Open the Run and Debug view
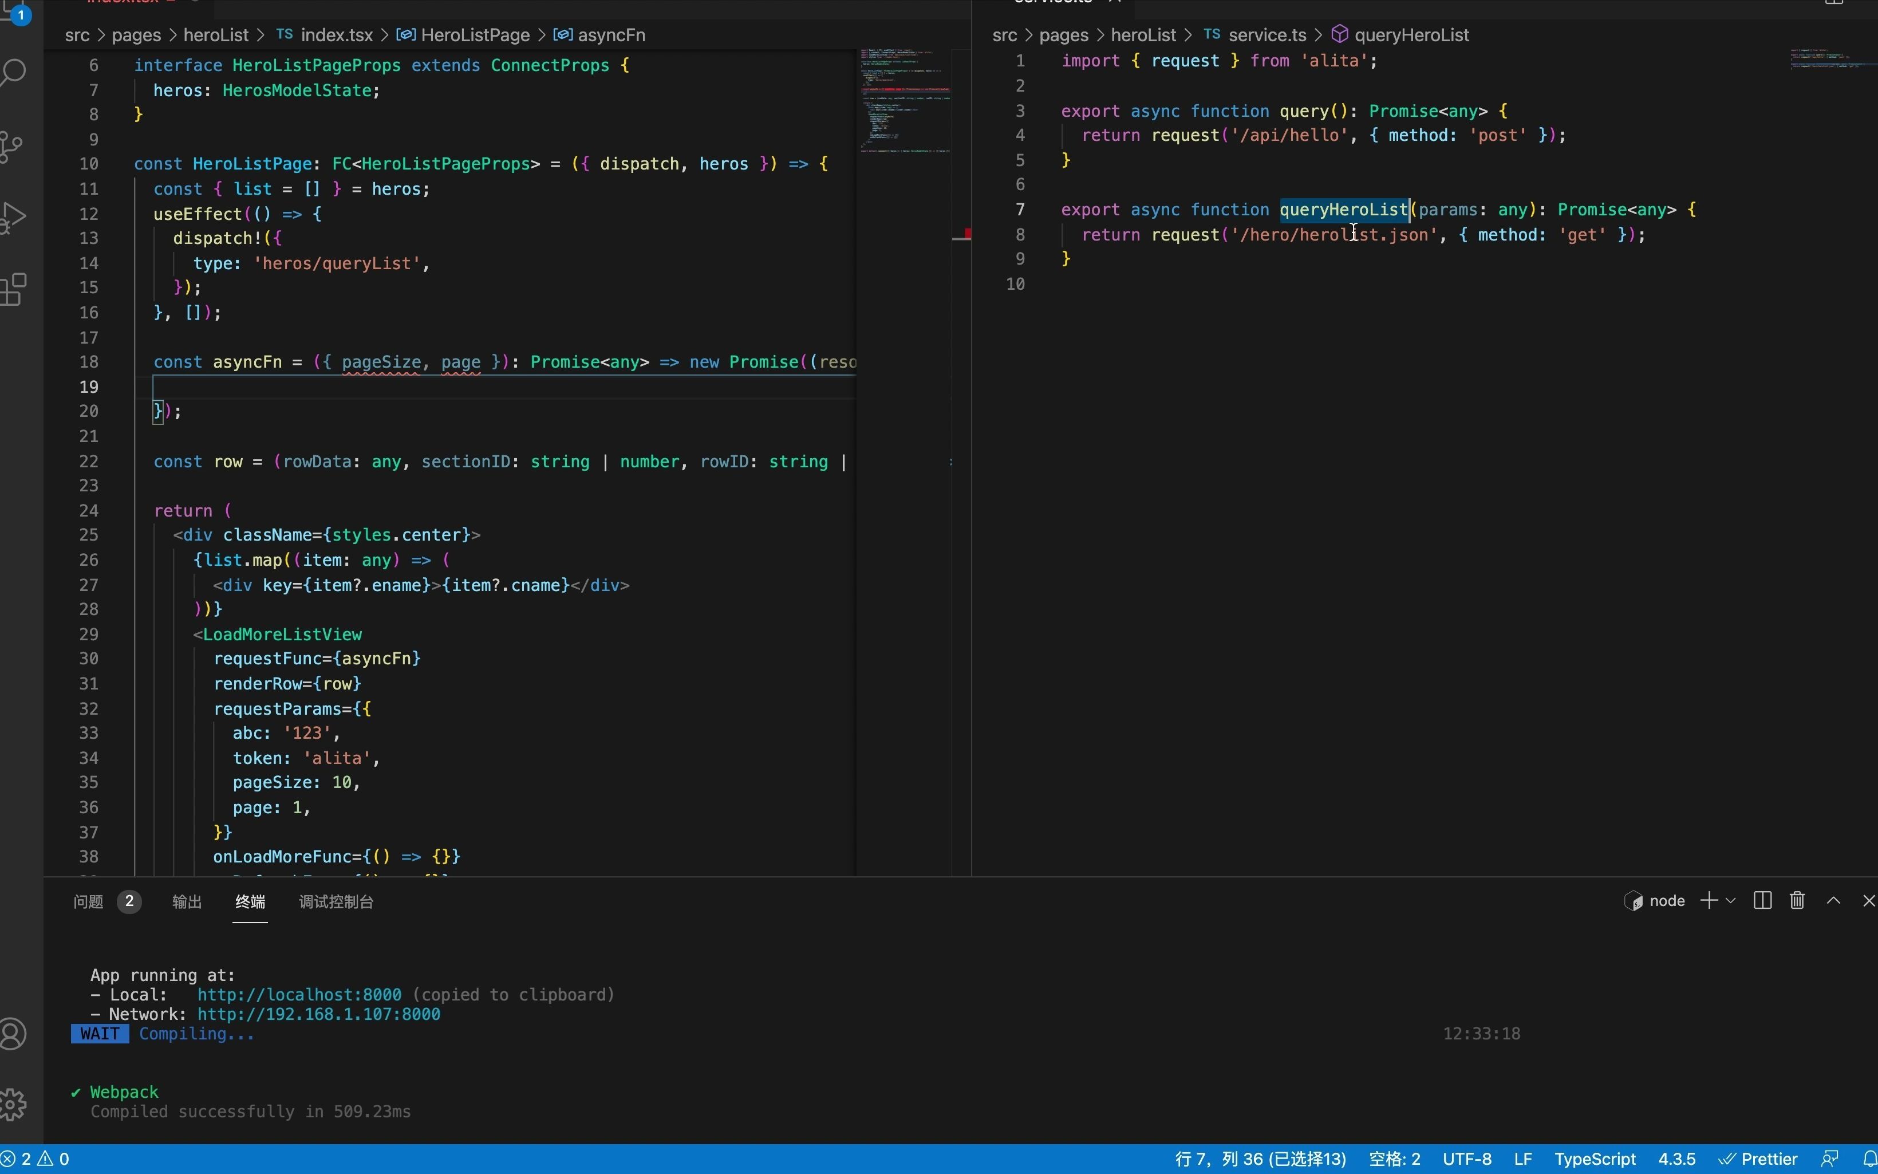This screenshot has height=1174, width=1878. pyautogui.click(x=14, y=218)
